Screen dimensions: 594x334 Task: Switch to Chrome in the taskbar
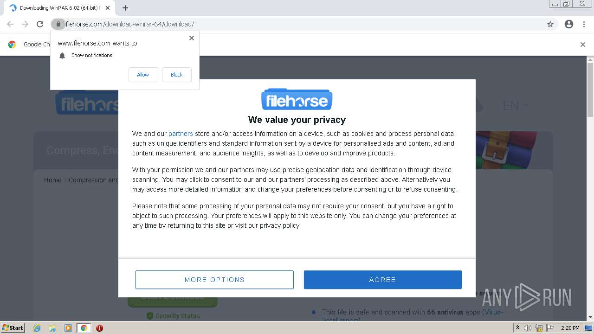(x=84, y=328)
